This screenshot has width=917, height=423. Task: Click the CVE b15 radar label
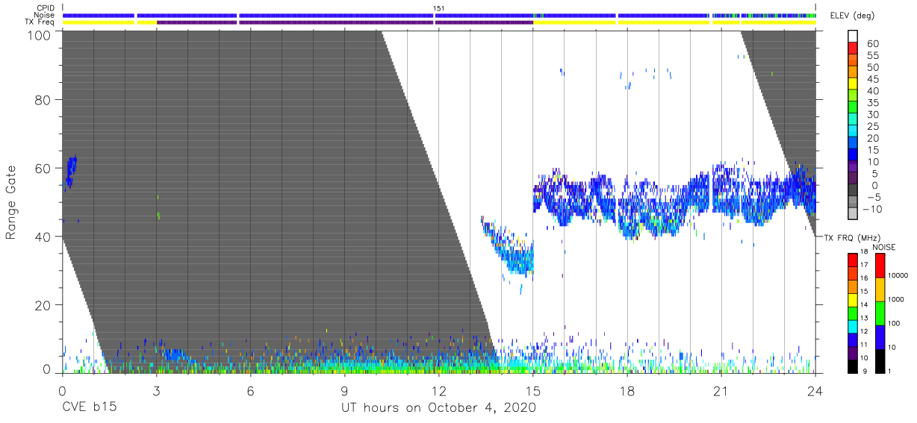click(x=89, y=407)
